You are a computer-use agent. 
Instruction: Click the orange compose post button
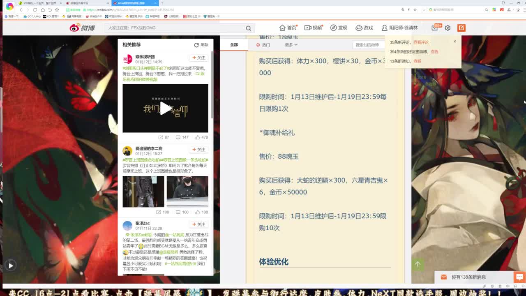(461, 28)
